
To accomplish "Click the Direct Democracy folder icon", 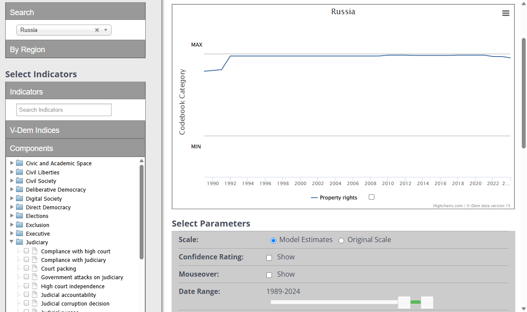I will click(x=19, y=207).
